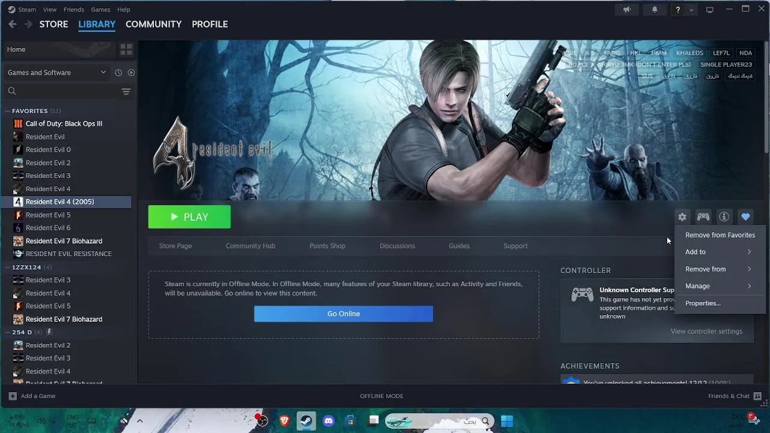Switch to the STORE tab
The width and height of the screenshot is (770, 433).
pos(54,24)
